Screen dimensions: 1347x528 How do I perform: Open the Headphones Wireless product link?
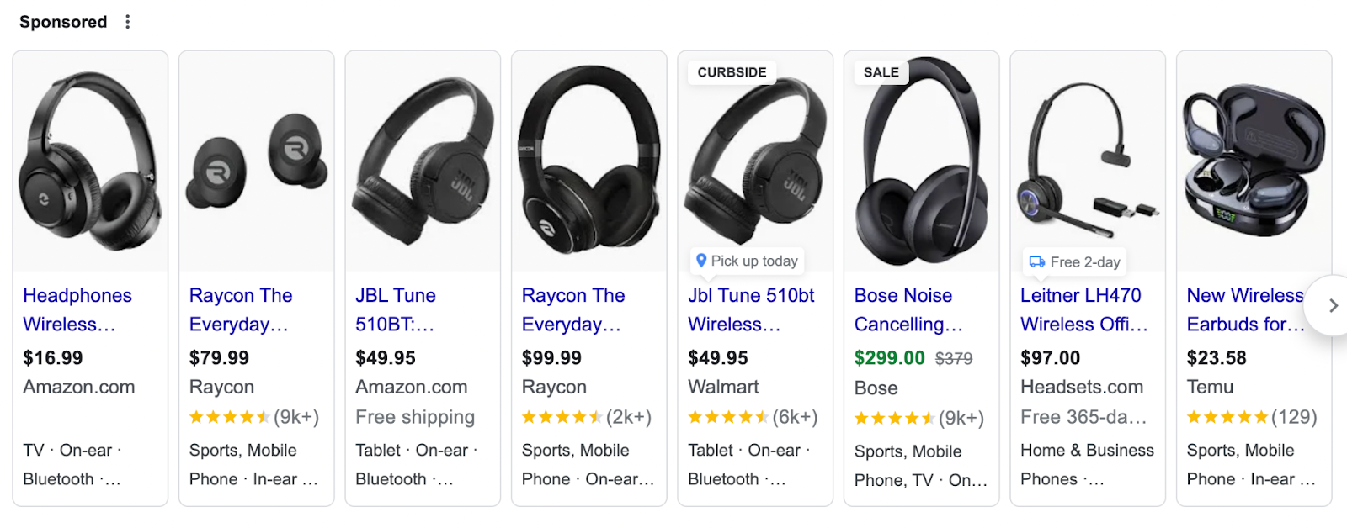77,309
